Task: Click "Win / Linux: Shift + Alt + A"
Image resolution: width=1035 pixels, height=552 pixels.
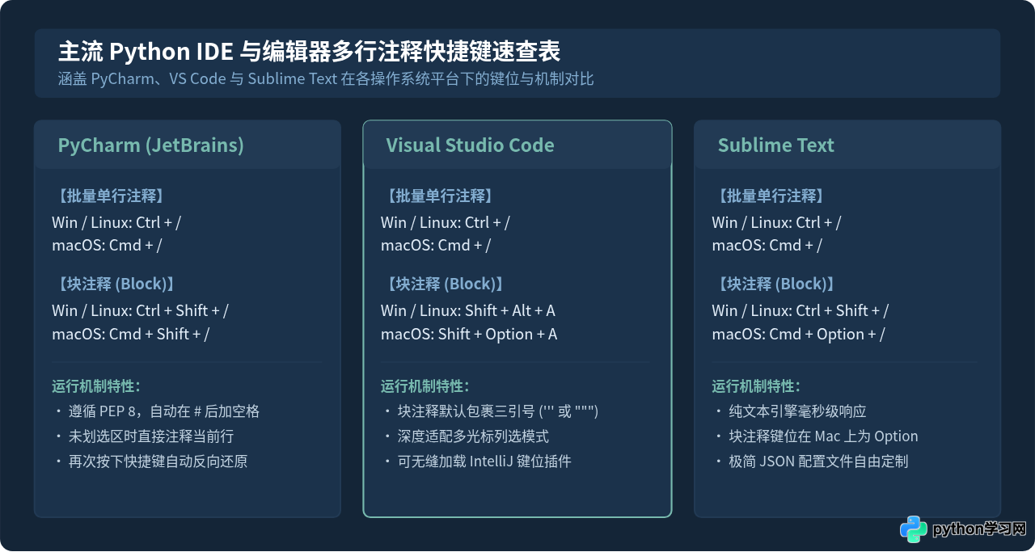Action: (468, 311)
